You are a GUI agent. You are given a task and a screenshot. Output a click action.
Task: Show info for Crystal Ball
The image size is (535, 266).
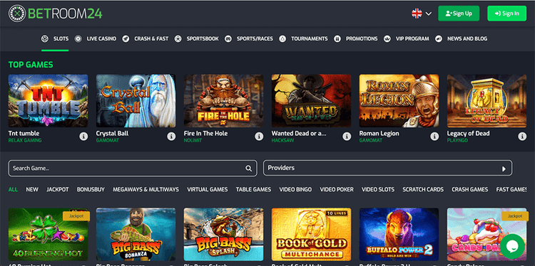click(x=171, y=137)
